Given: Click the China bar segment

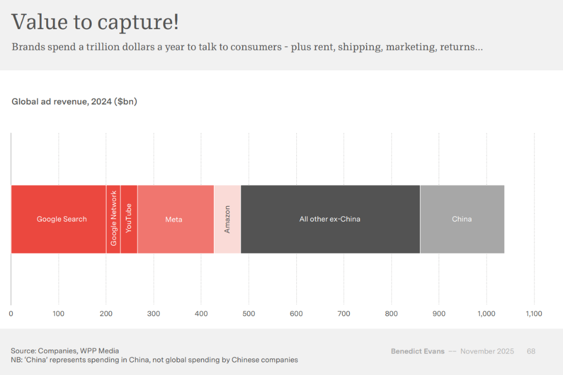Looking at the screenshot, I should click(462, 219).
